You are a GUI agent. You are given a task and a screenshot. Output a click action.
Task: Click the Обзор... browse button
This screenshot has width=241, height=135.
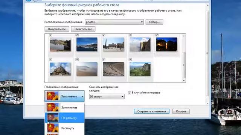click(154, 22)
